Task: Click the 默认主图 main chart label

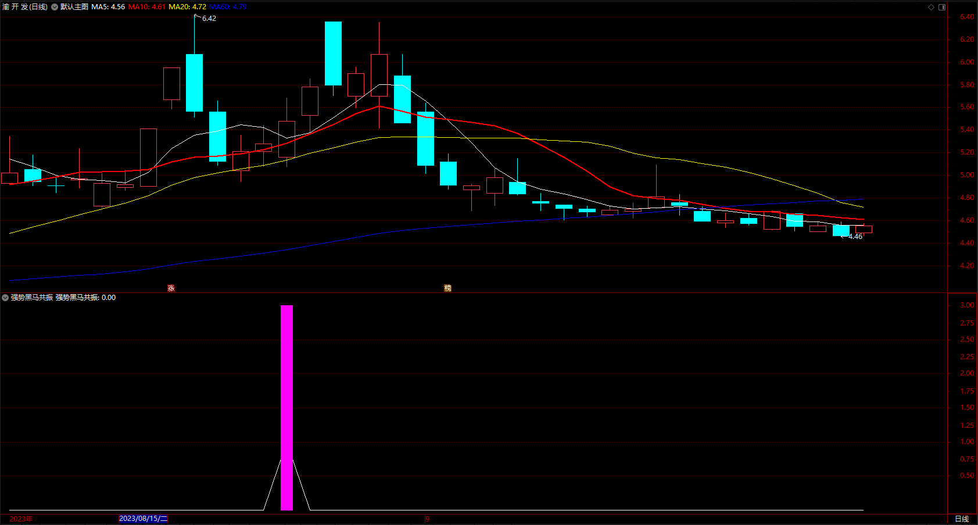Action: click(74, 7)
